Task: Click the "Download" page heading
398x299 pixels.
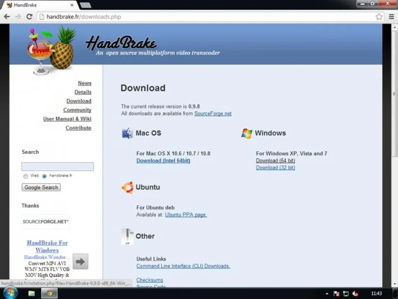Action: (143, 88)
